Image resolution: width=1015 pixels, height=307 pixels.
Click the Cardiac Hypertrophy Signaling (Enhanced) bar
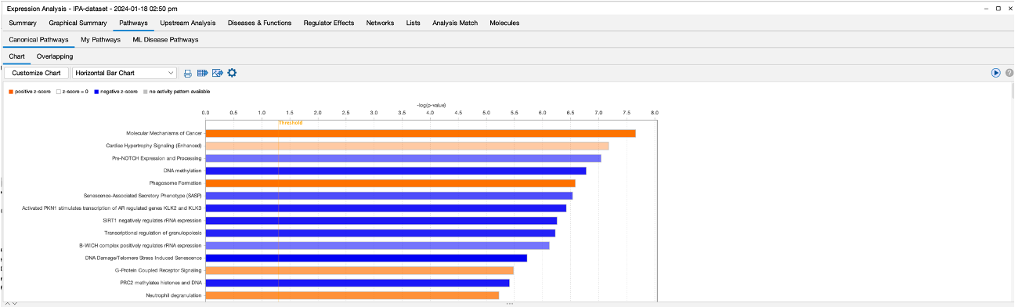coord(407,146)
